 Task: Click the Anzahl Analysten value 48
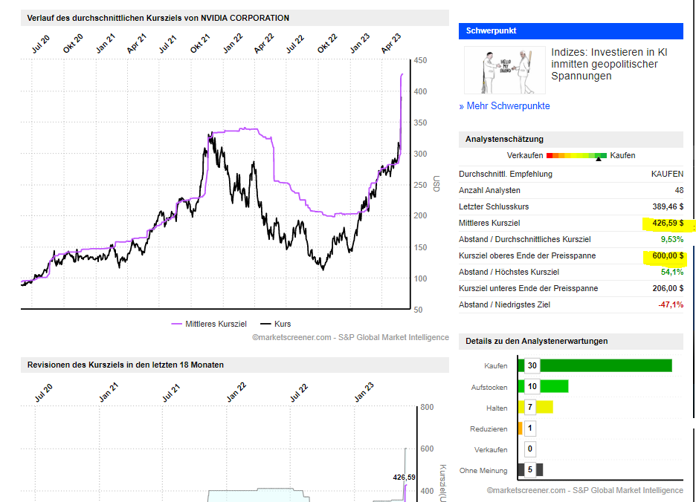click(x=679, y=190)
